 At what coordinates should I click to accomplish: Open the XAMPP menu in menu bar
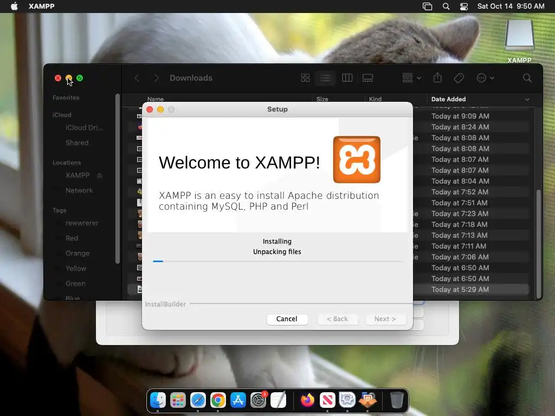(41, 6)
